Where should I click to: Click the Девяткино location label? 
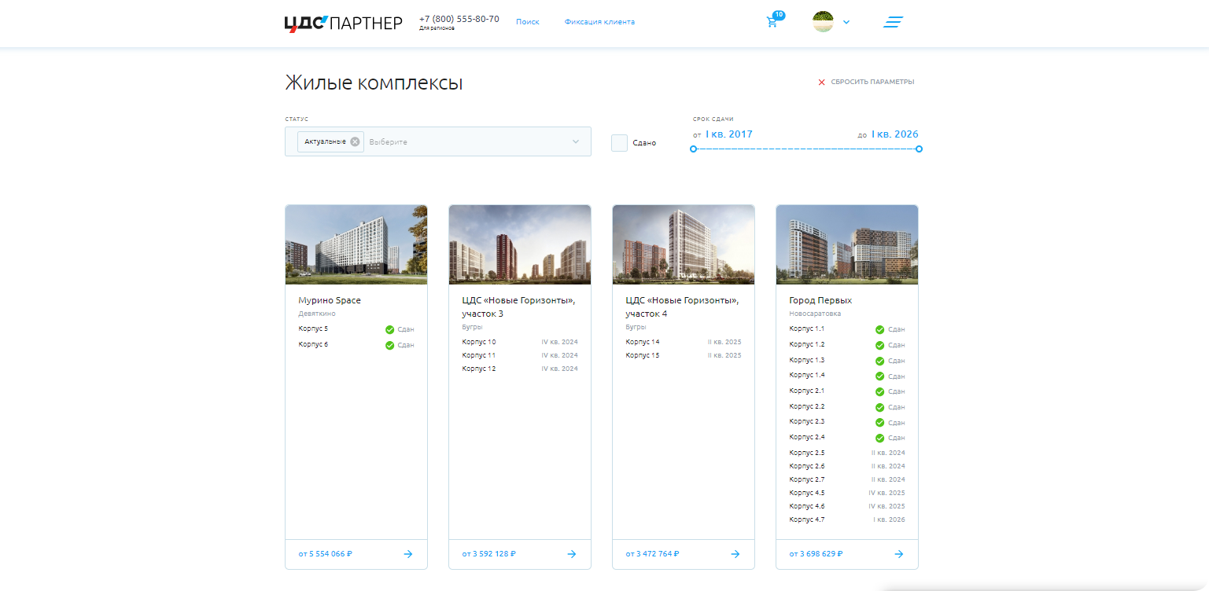pyautogui.click(x=317, y=314)
